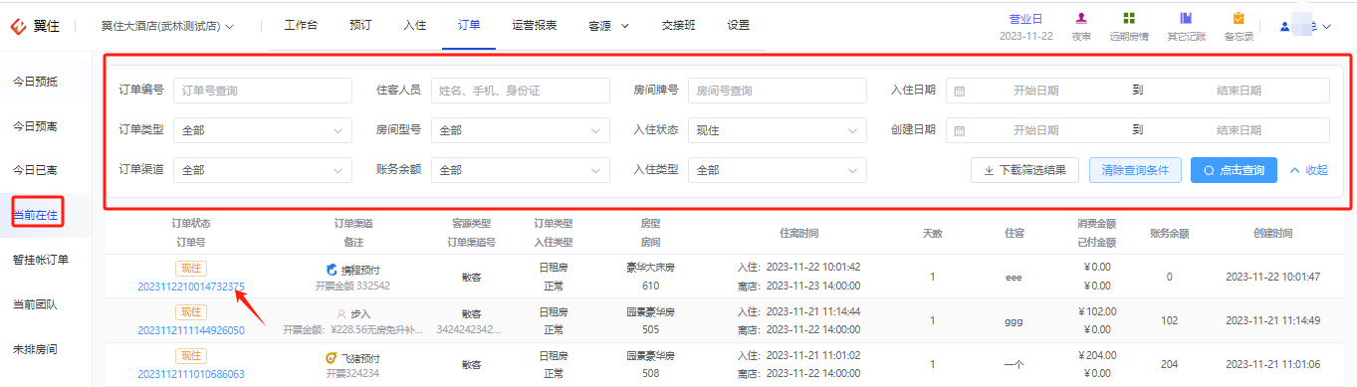This screenshot has height=387, width=1357.
Task: Open 交接班 tab
Action: (678, 26)
